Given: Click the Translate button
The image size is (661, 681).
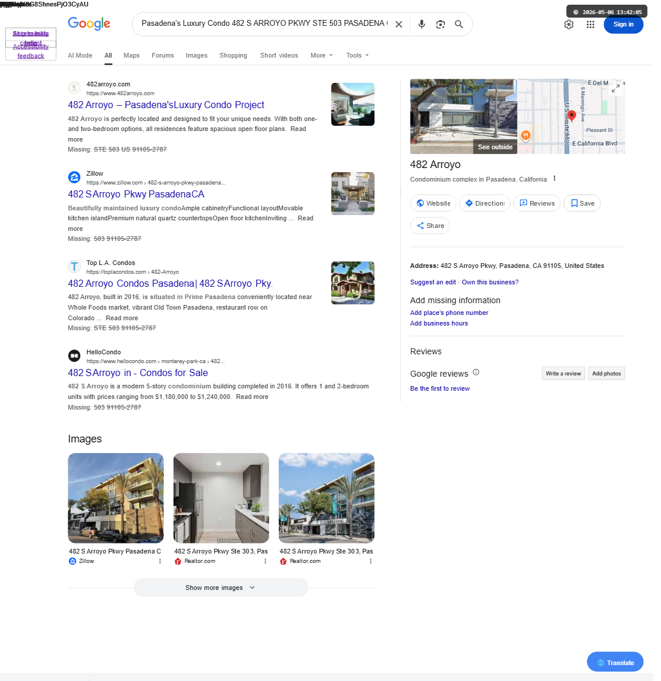Looking at the screenshot, I should pyautogui.click(x=615, y=663).
